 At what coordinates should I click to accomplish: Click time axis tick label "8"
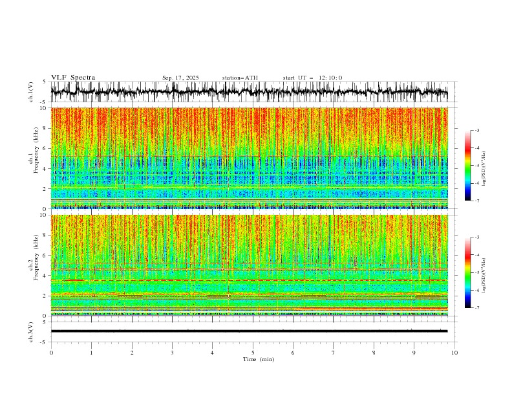(374, 353)
